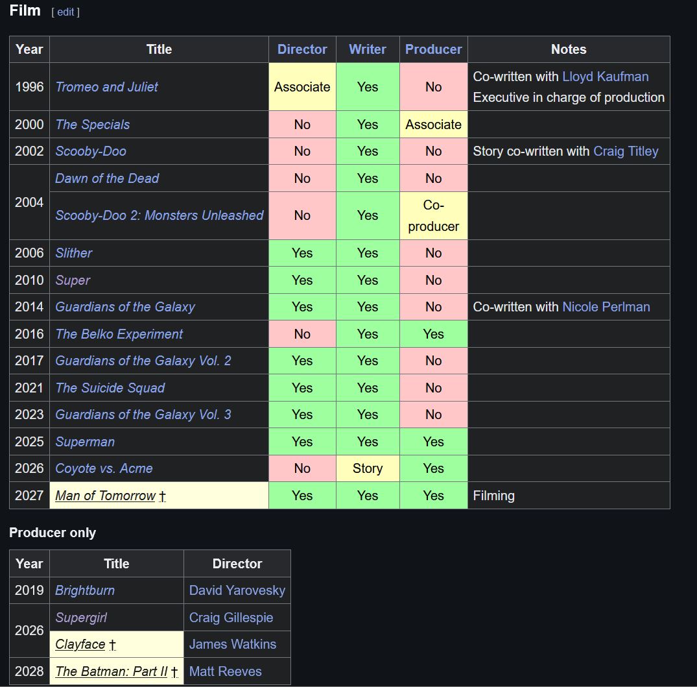This screenshot has height=687, width=697.
Task: Open the Clayface film link
Action: 80,644
